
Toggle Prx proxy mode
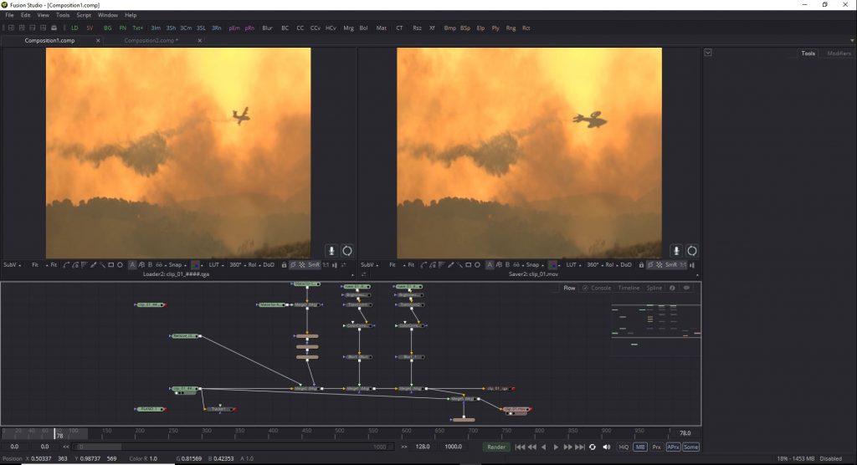coord(656,447)
